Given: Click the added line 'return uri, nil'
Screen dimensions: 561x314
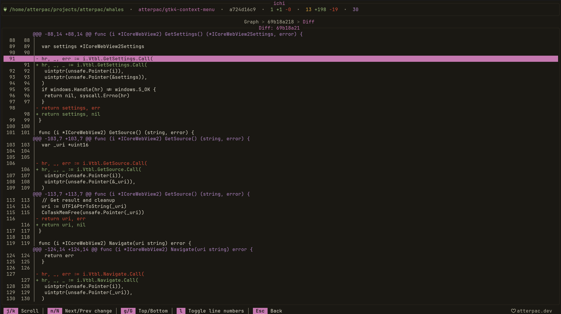Looking at the screenshot, I should (61, 225).
